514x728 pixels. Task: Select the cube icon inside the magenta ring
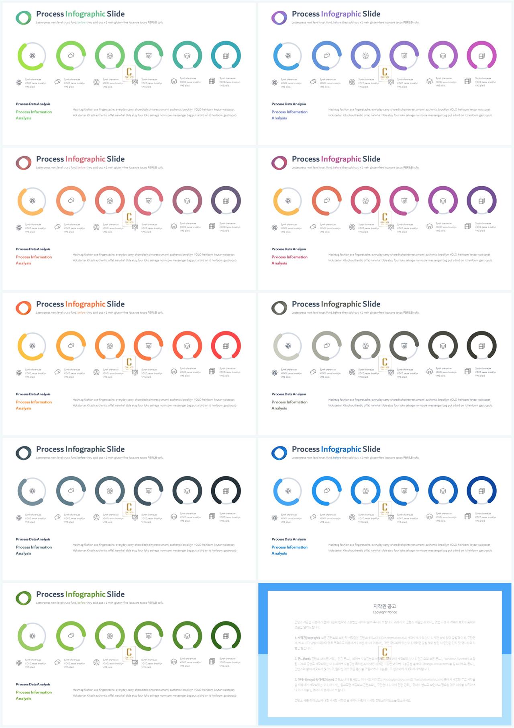(481, 56)
